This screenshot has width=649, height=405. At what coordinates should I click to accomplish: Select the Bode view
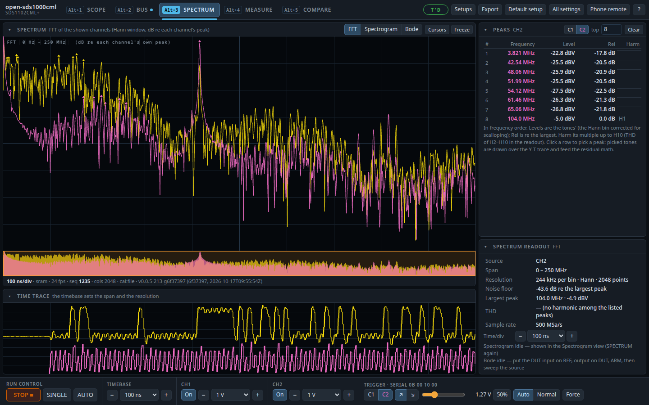click(x=411, y=29)
